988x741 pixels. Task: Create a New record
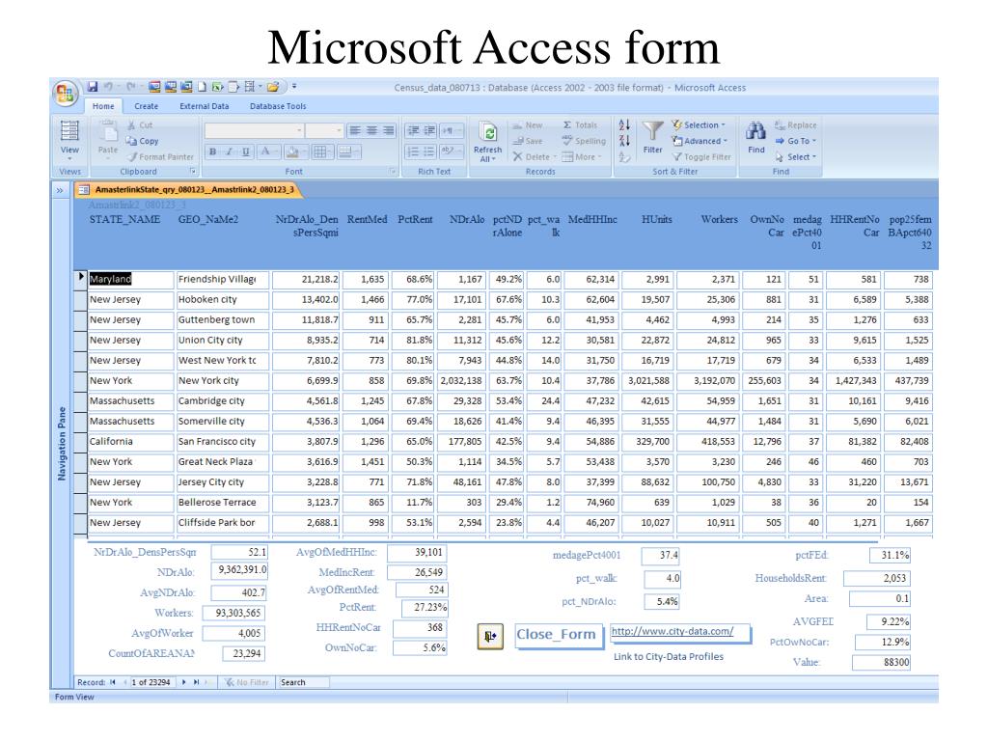tap(528, 125)
